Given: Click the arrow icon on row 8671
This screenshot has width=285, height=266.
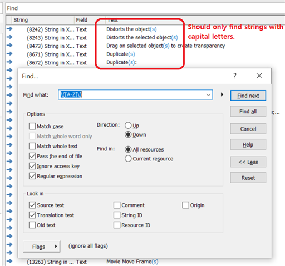Looking at the screenshot, I should tap(9, 53).
